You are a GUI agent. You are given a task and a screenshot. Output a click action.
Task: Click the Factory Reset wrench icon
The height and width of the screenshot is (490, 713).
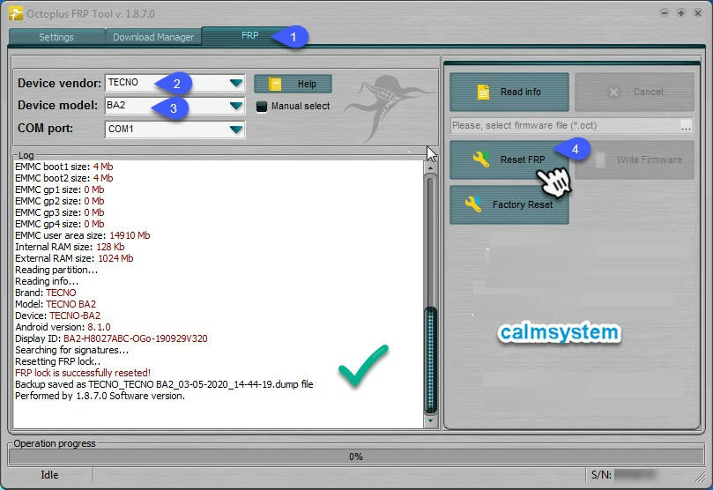473,204
